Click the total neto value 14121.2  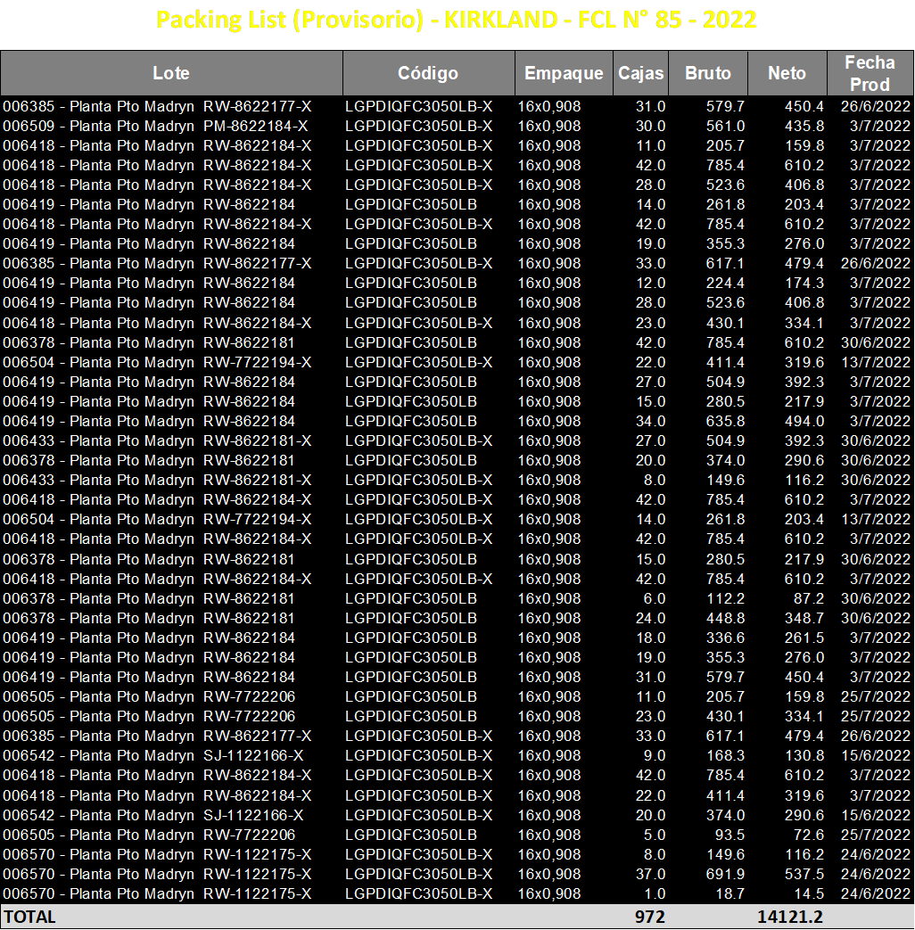(790, 917)
